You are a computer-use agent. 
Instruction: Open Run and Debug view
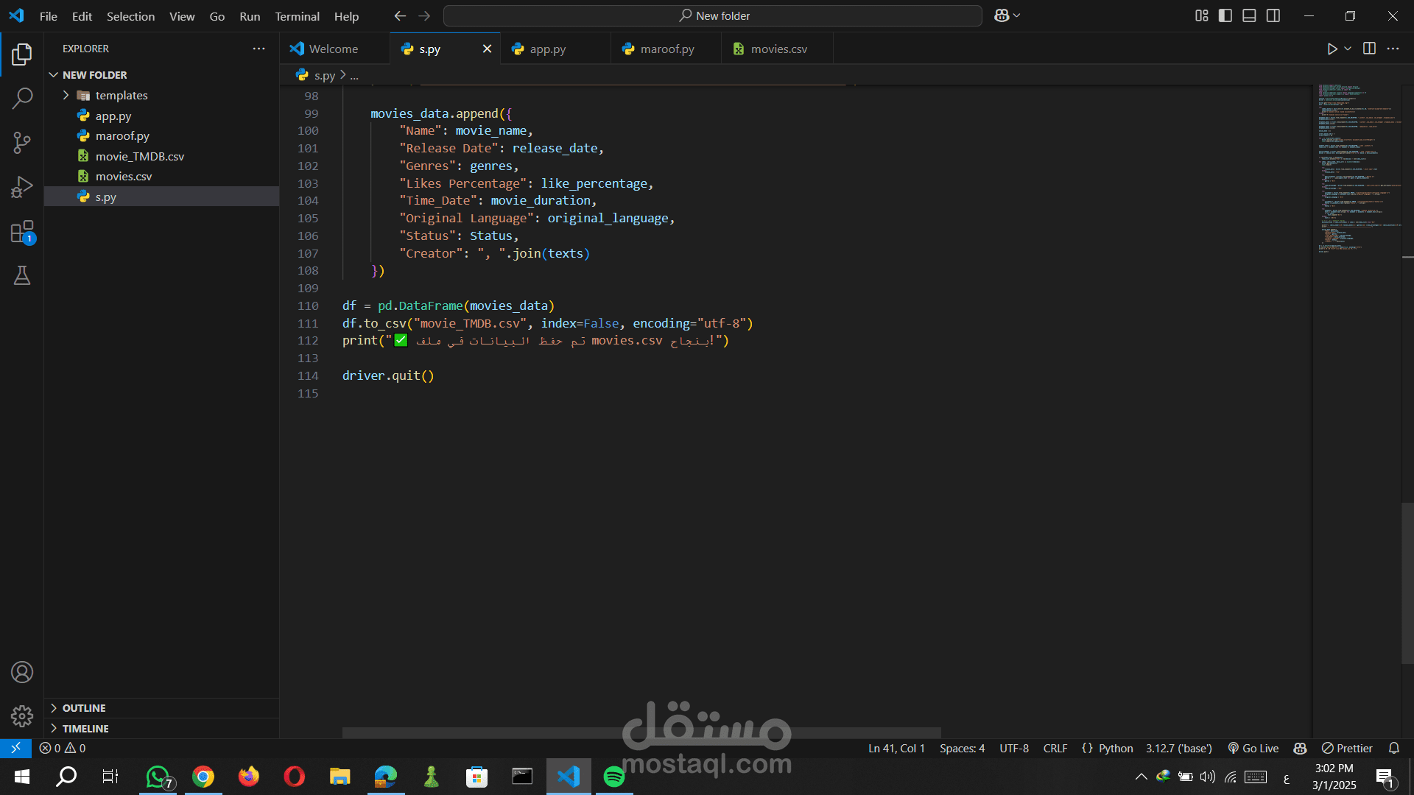click(x=22, y=187)
